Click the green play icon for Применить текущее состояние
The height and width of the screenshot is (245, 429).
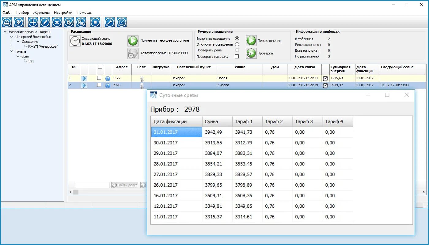(133, 41)
